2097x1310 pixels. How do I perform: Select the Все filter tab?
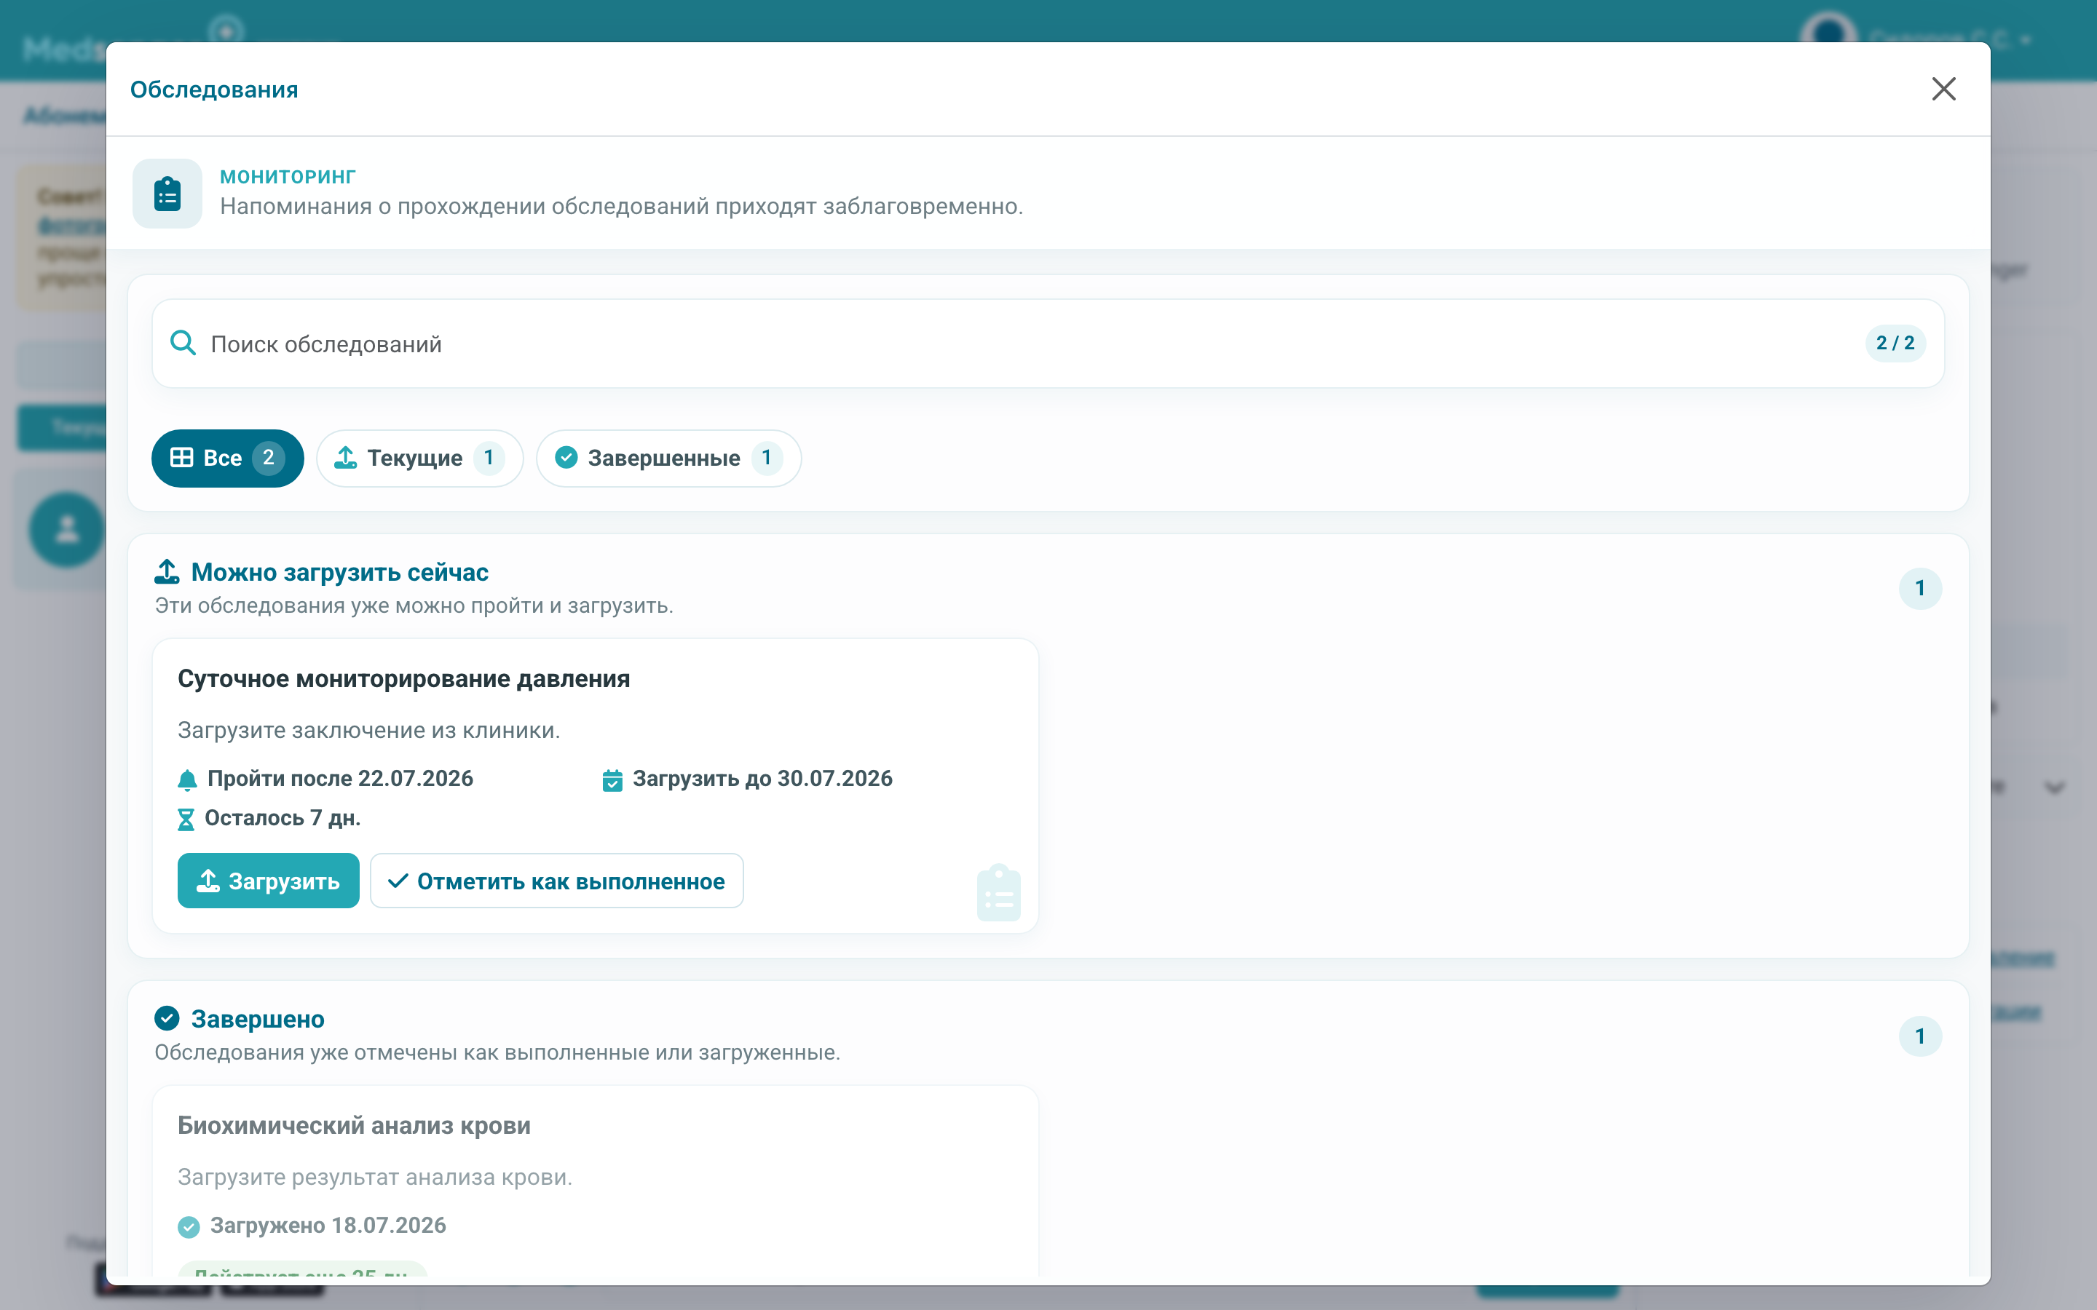tap(228, 458)
